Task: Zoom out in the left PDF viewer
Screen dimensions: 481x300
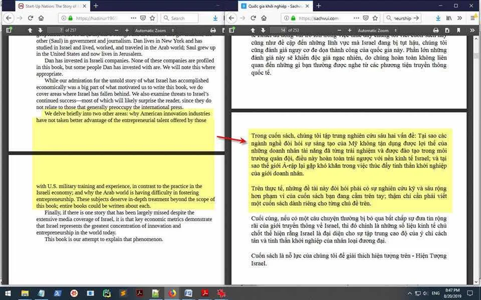Action: 117,30
